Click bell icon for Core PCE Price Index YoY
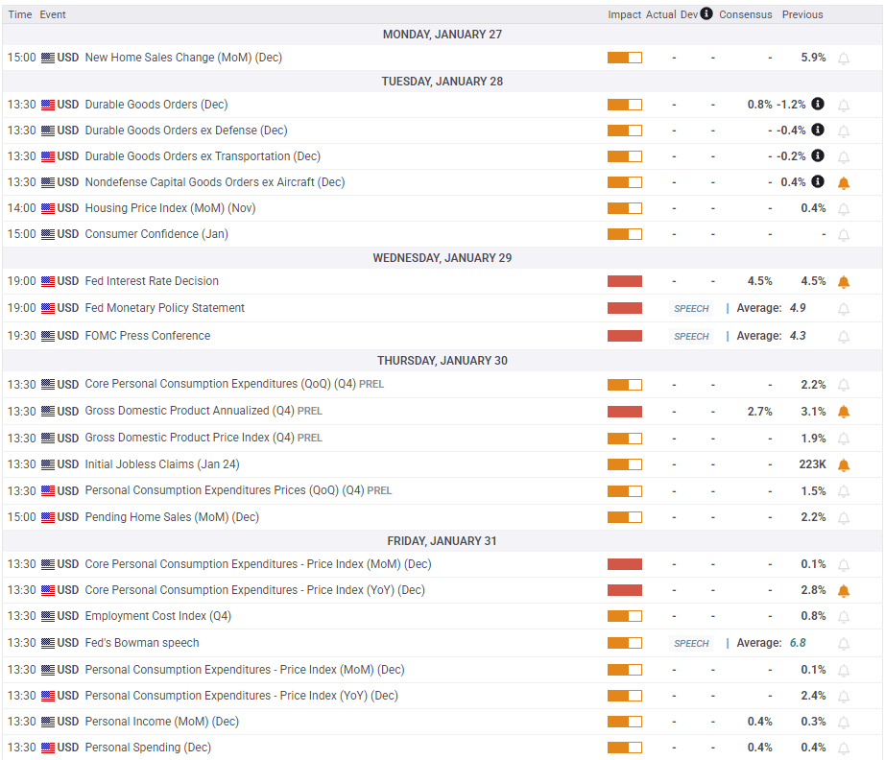The height and width of the screenshot is (760, 885). (843, 591)
